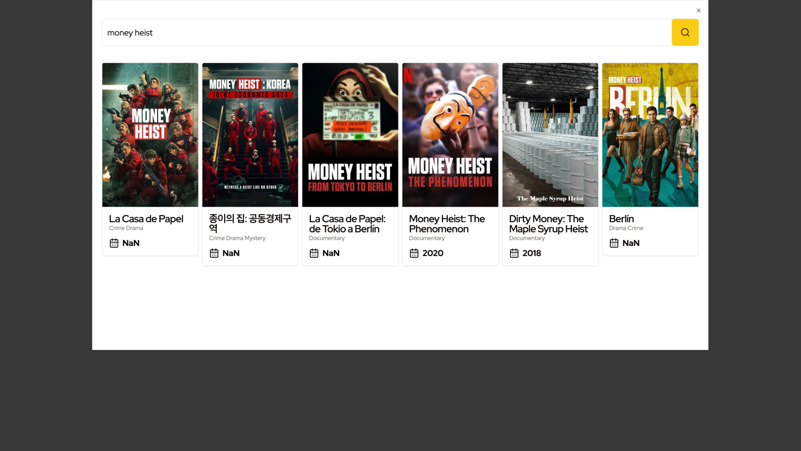Click the yellow search magnifier button

click(x=685, y=32)
